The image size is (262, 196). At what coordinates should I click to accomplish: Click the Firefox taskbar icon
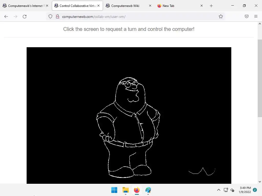[137, 190]
